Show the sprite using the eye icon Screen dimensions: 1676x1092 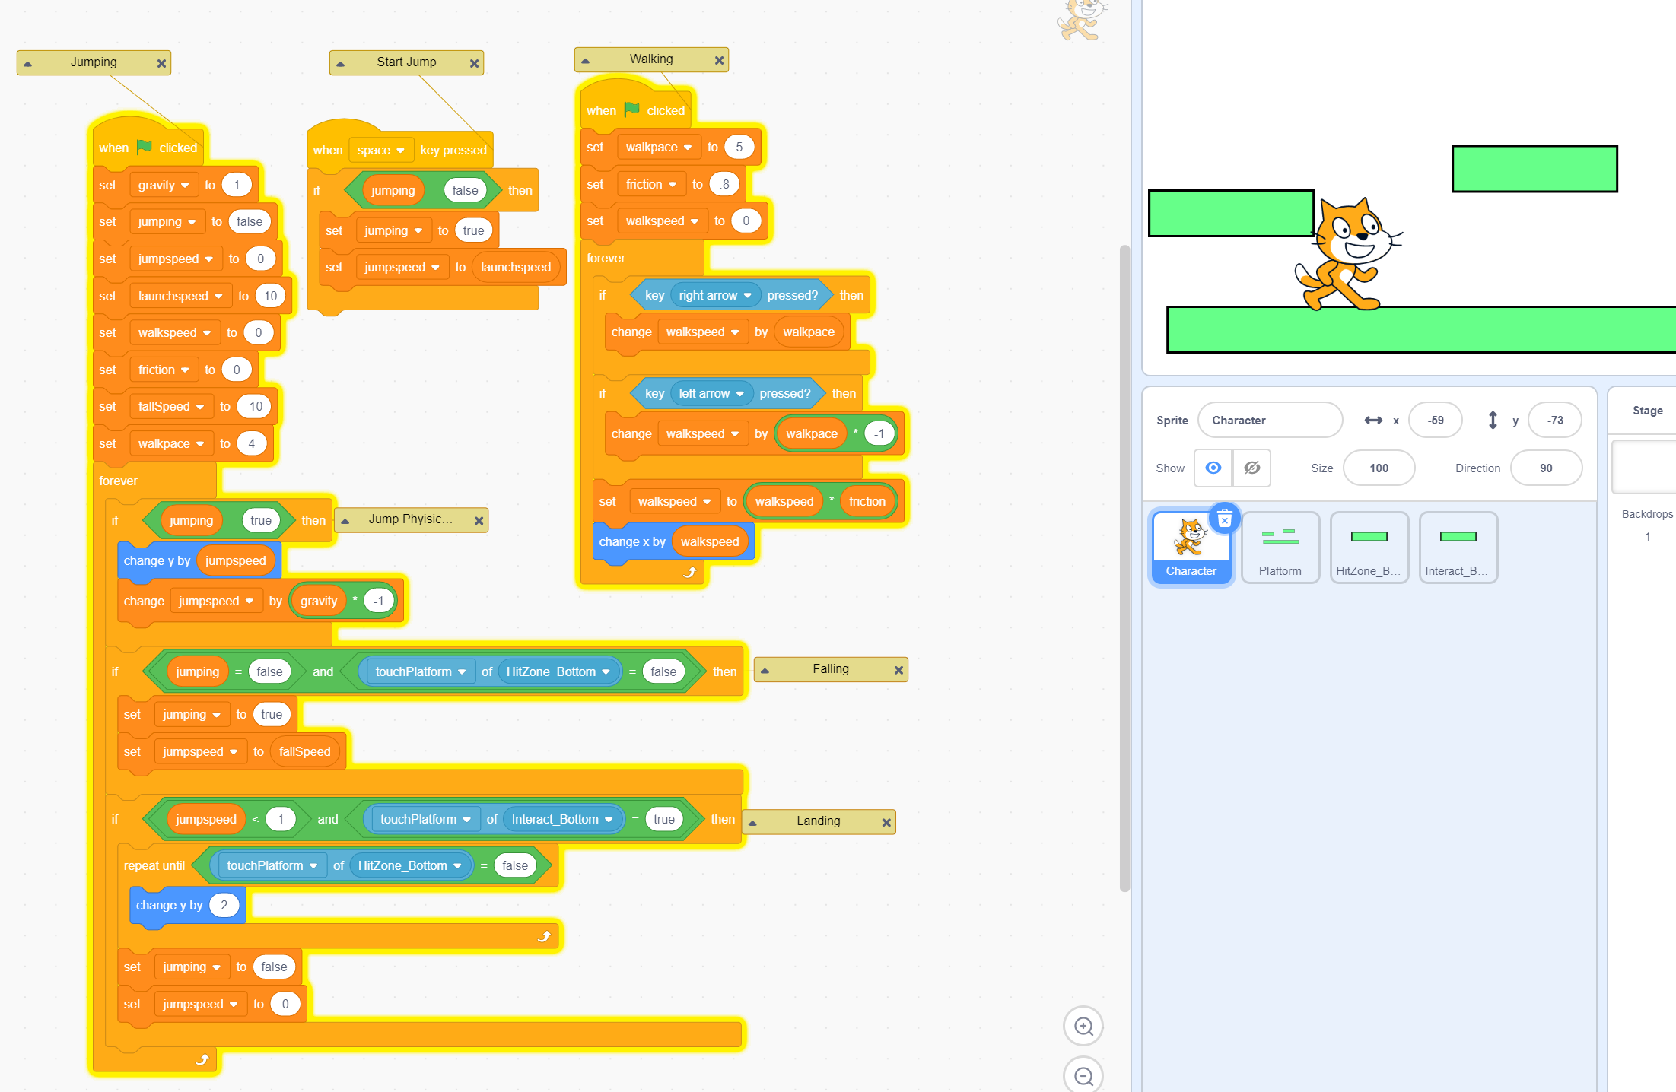tap(1213, 468)
